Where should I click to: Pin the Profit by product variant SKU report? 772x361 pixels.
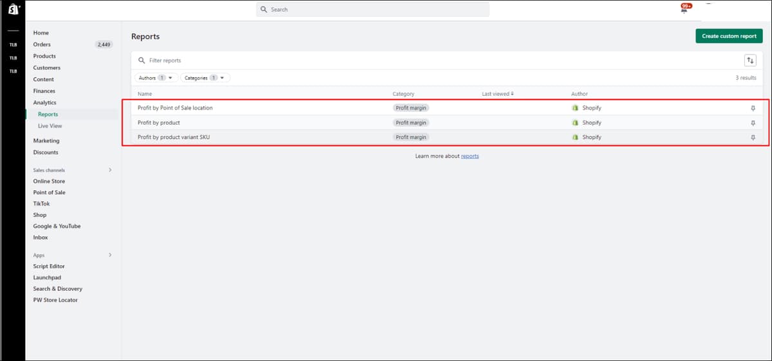(x=753, y=137)
